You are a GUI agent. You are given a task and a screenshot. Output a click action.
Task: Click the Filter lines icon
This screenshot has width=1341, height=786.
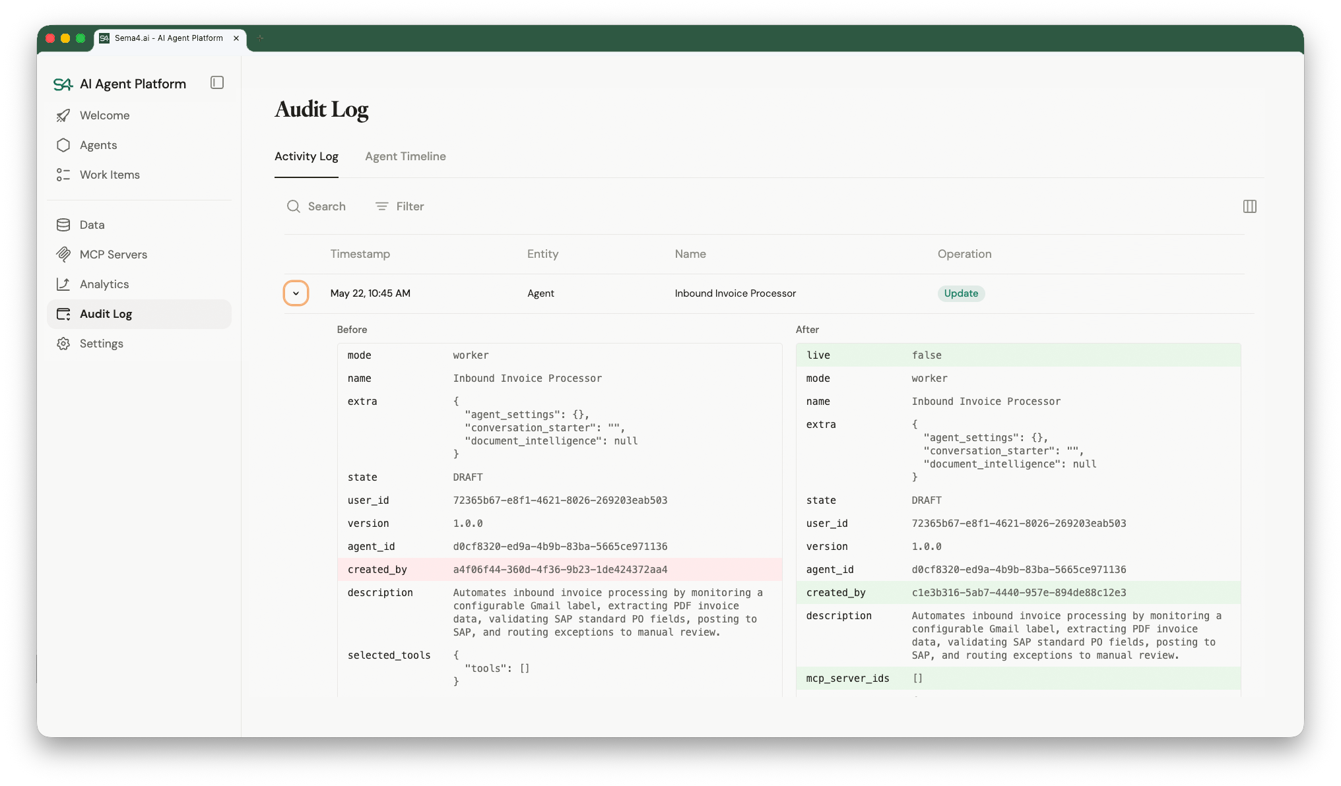click(x=381, y=206)
